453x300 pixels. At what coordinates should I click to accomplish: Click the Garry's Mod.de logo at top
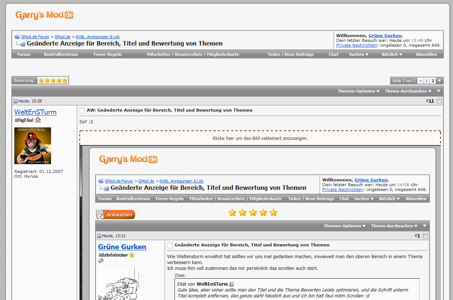44,15
